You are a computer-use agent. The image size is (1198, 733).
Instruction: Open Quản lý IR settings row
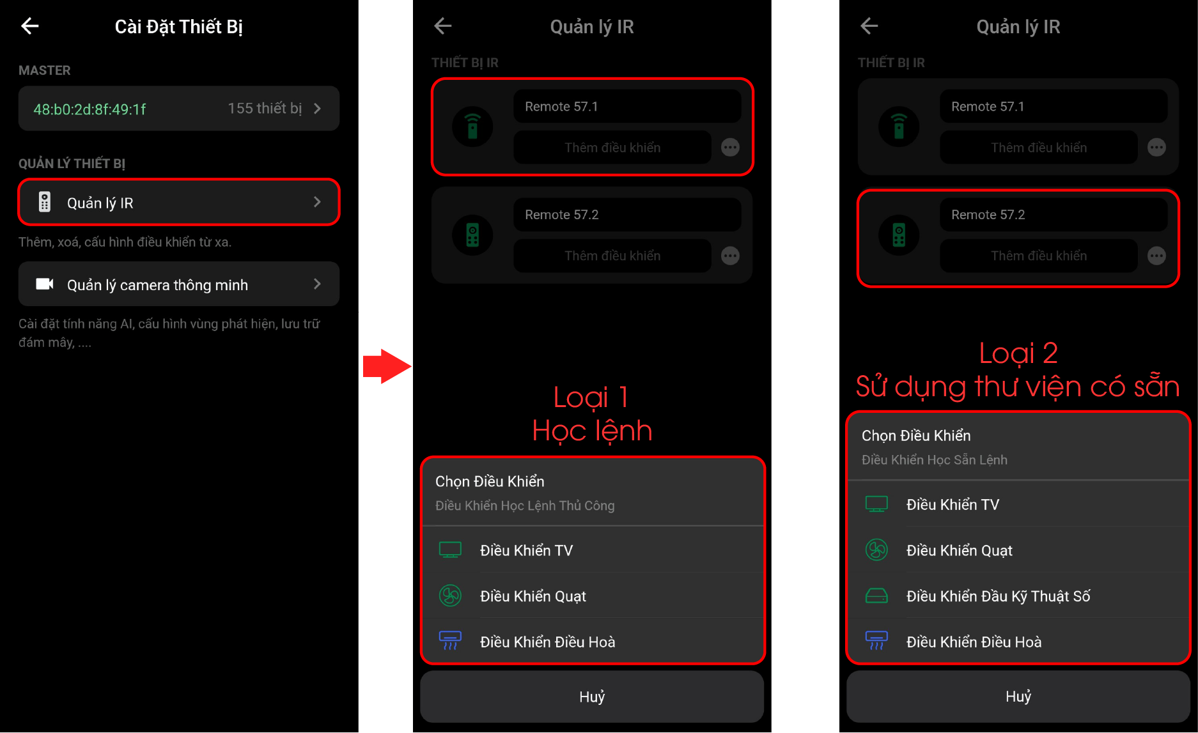click(x=179, y=203)
